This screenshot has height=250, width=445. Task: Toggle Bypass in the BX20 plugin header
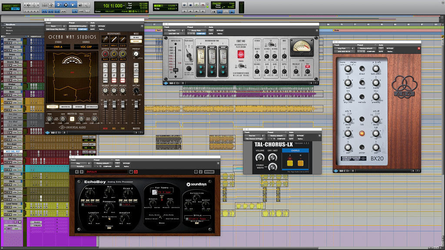[390, 49]
